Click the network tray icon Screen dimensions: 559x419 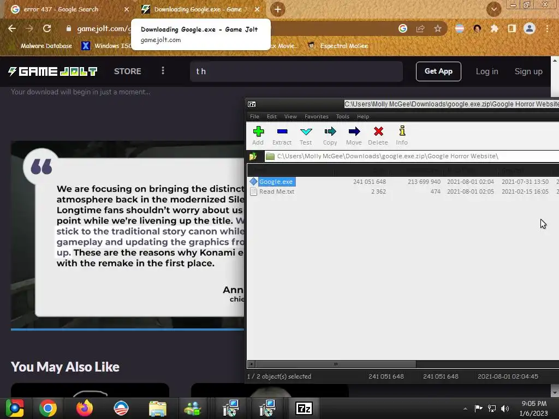(492, 409)
